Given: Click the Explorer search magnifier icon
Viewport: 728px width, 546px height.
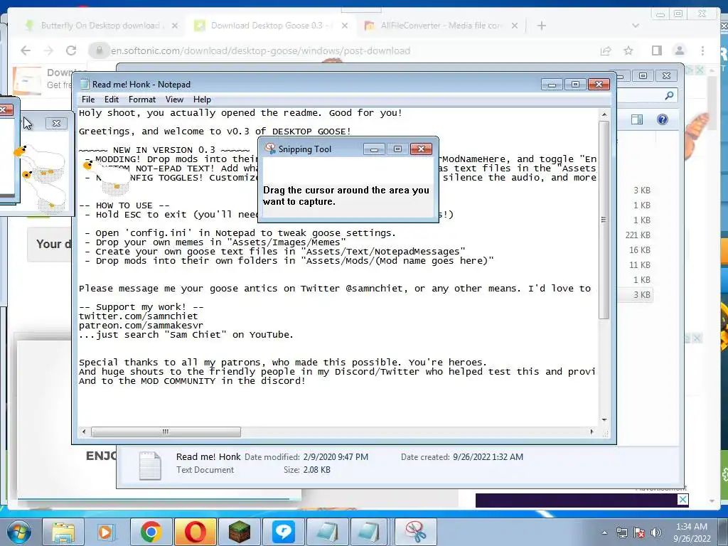Looking at the screenshot, I should click(669, 95).
